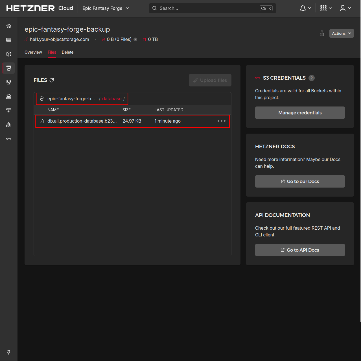This screenshot has height=361, width=361.
Task: Open the Actions dropdown
Action: [x=342, y=33]
